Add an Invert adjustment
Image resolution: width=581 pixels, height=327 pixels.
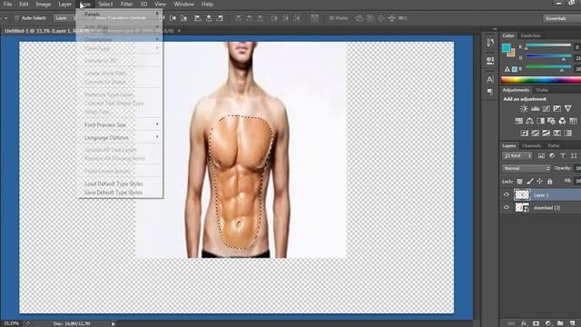pos(525,133)
